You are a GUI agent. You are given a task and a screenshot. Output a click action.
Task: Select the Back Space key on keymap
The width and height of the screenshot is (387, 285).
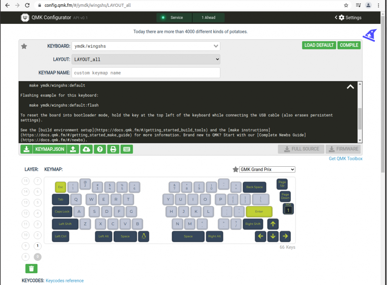coord(254,187)
